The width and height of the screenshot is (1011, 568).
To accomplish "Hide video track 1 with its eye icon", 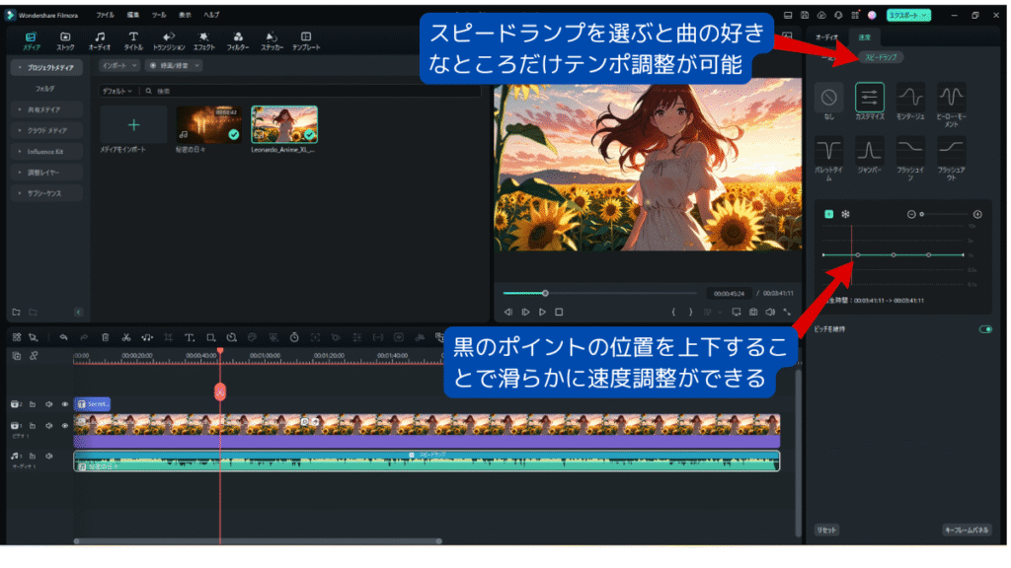I will pyautogui.click(x=64, y=426).
